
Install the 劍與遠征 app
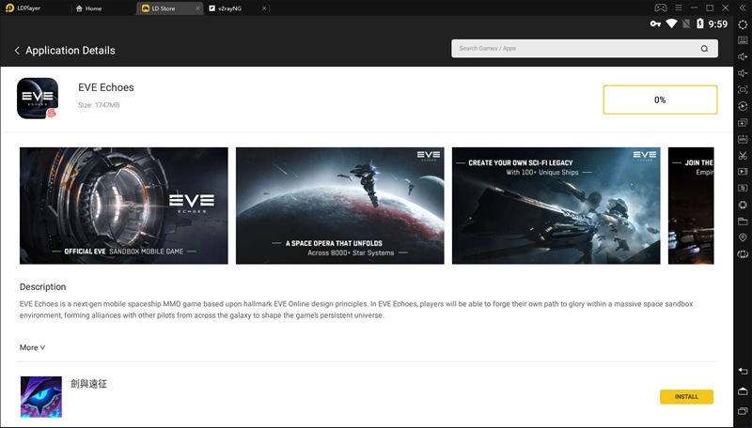coord(686,397)
